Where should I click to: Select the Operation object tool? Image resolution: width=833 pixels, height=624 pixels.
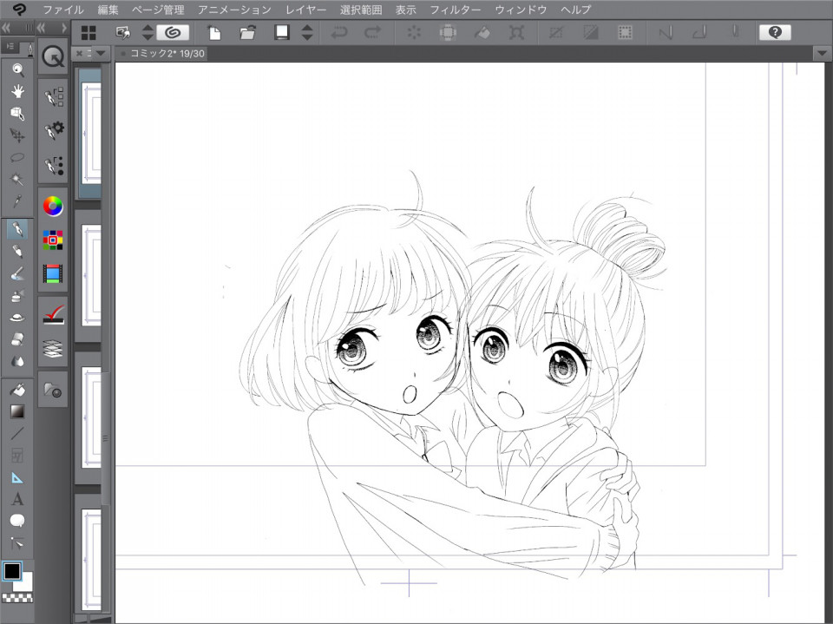pos(17,113)
